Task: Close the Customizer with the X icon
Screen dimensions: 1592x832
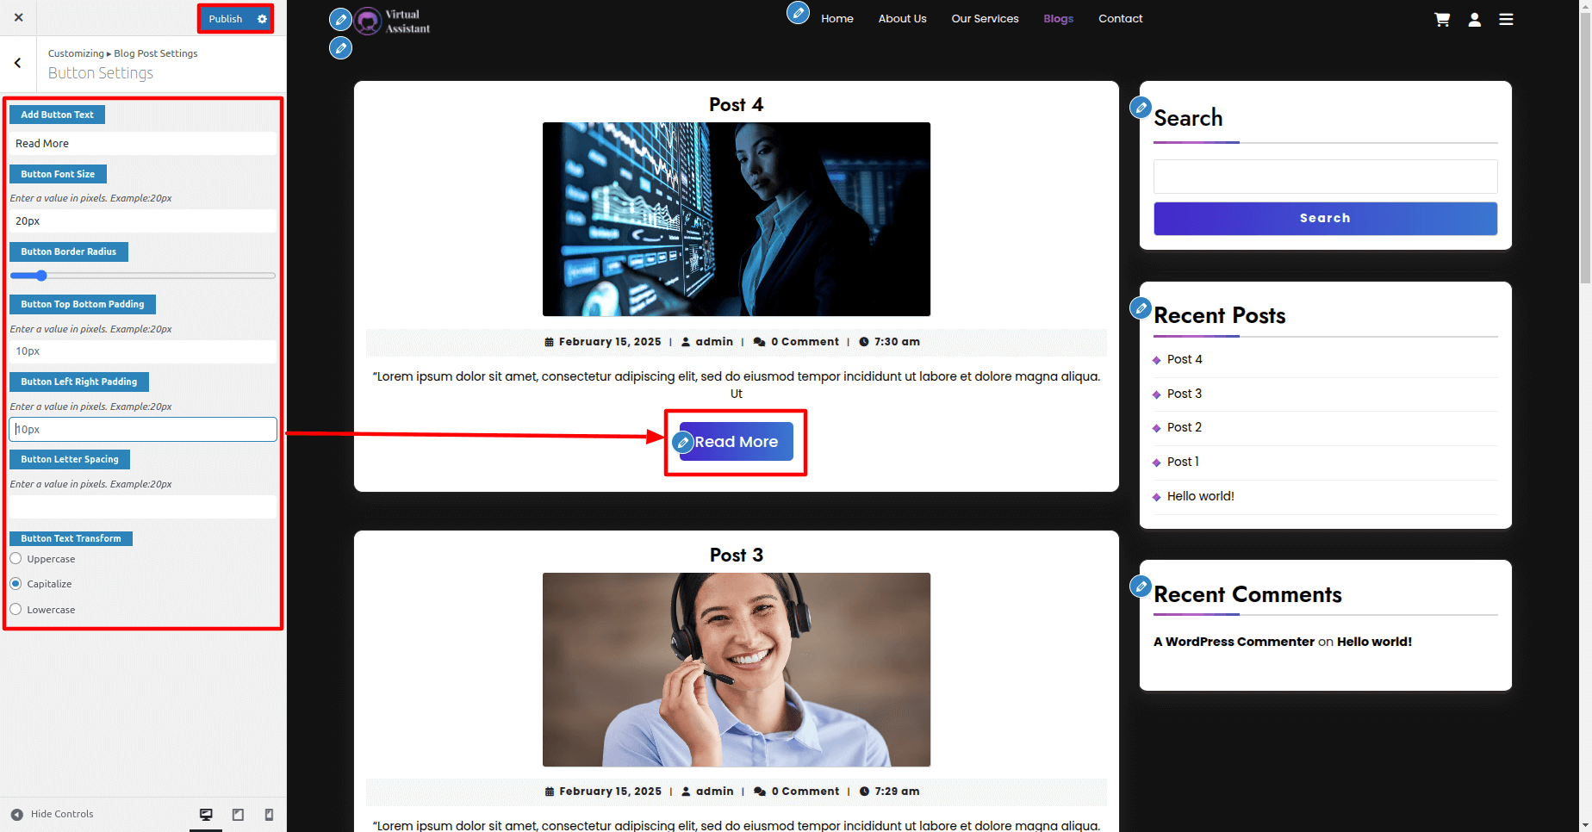Action: pos(19,17)
